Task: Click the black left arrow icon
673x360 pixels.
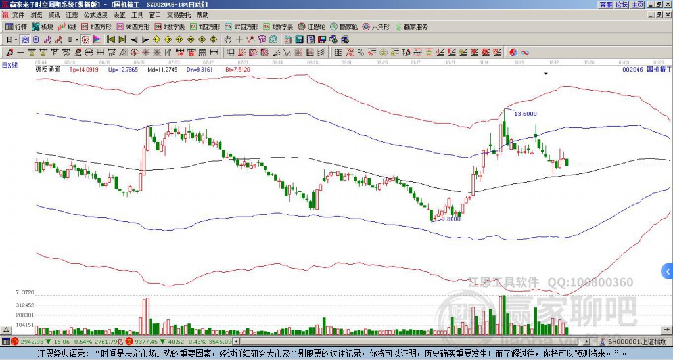Action: (x=134, y=40)
